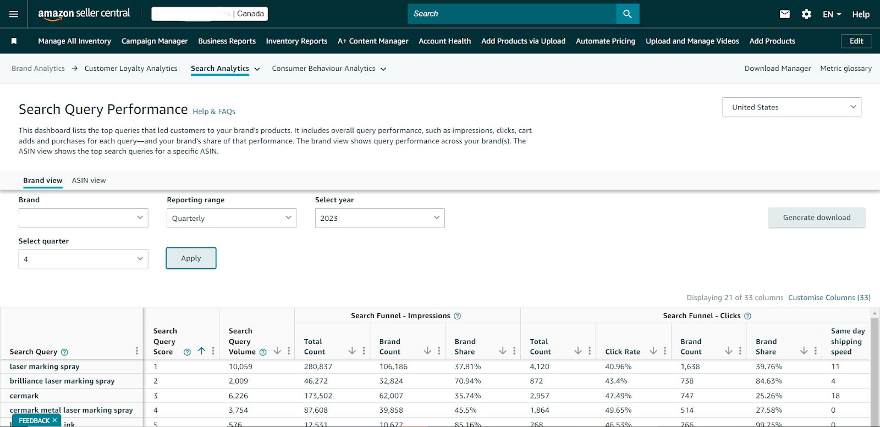
Task: Expand the Search Analytics menu chevron
Action: coord(257,69)
